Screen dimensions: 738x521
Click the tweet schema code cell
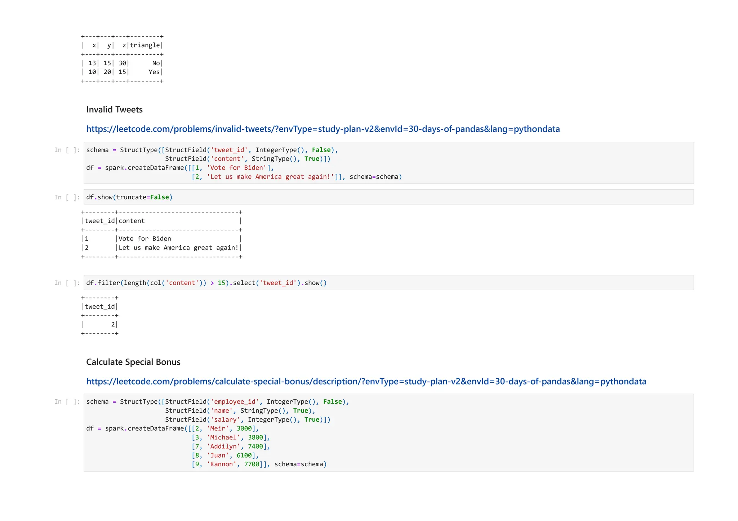point(388,163)
